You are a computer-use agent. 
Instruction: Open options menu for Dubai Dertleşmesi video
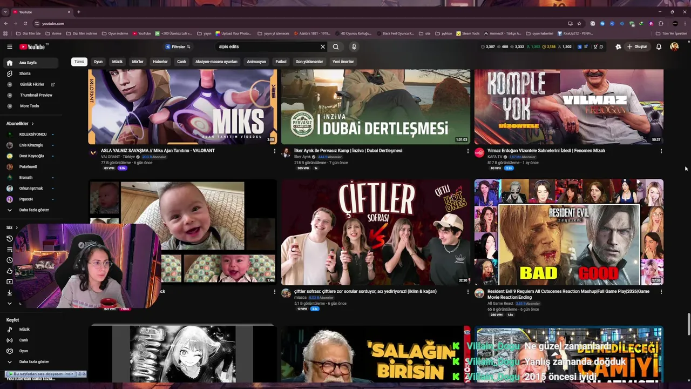pos(468,151)
